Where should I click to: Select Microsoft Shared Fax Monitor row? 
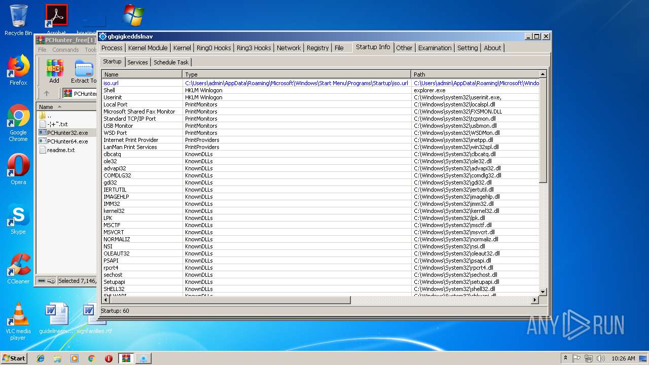click(x=320, y=112)
